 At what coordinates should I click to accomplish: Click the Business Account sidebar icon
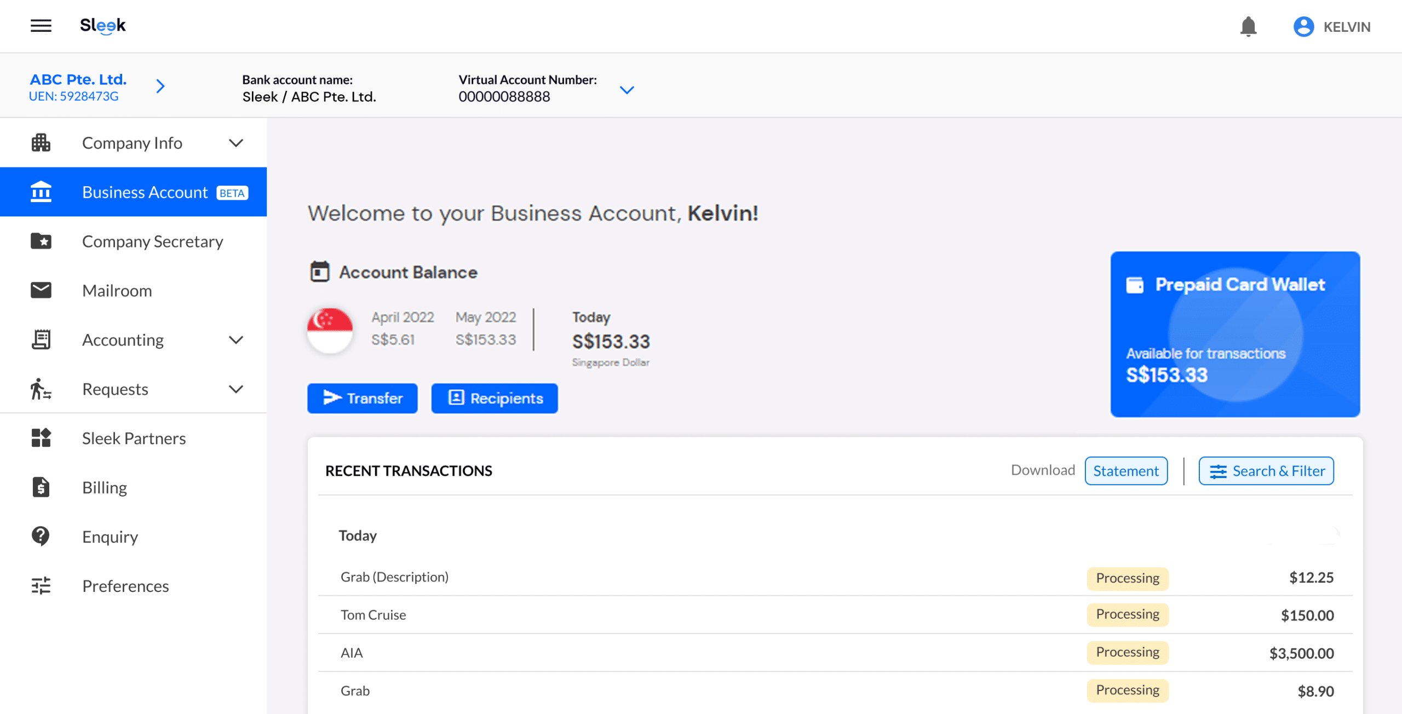40,191
